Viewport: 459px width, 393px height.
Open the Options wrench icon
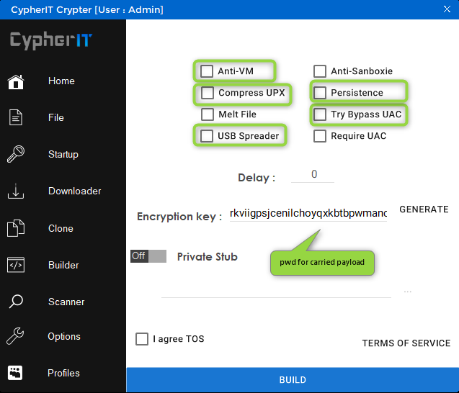pos(16,337)
